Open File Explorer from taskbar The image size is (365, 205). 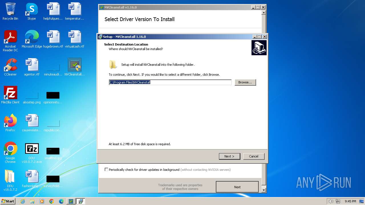coord(32,201)
